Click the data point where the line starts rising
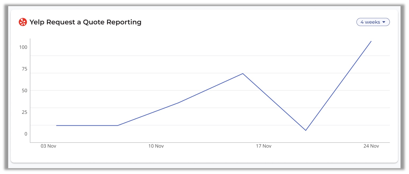 [118, 125]
